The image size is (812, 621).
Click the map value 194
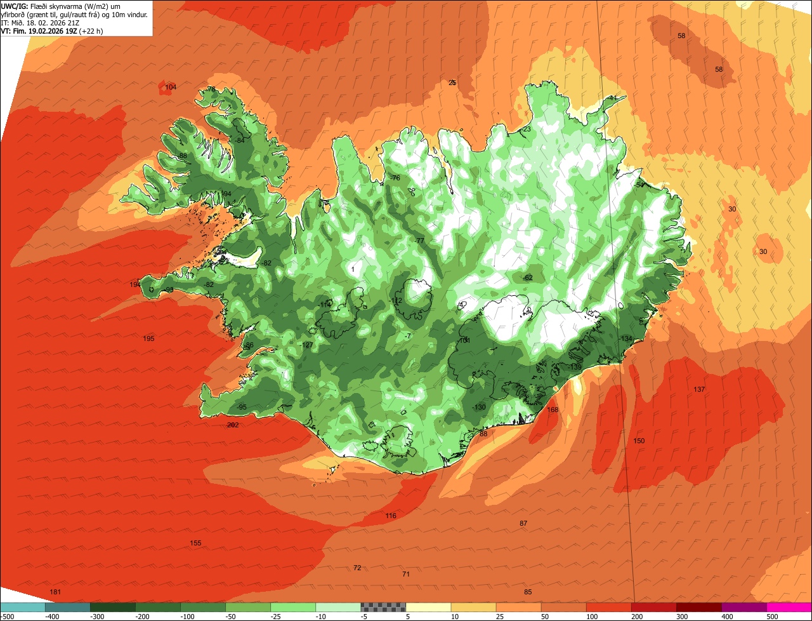(x=135, y=284)
